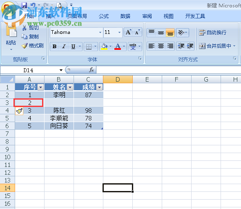Switch to the 公式 Formulas tab

pos(104,16)
